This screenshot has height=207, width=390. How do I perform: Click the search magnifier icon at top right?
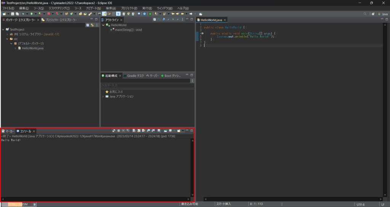[365, 14]
